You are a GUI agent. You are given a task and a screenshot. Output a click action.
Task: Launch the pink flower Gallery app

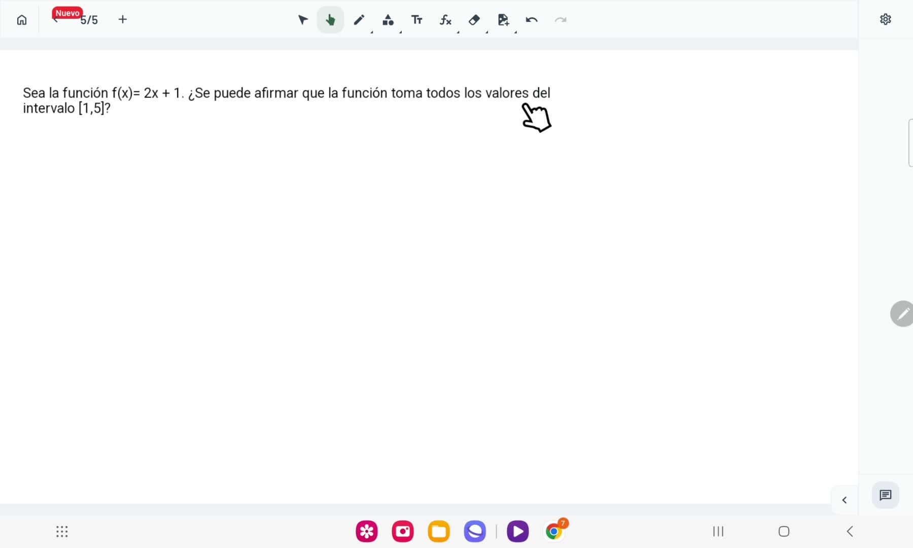pos(367,532)
